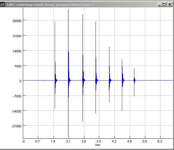Click the first clap spike near 1.4 sec

point(55,58)
